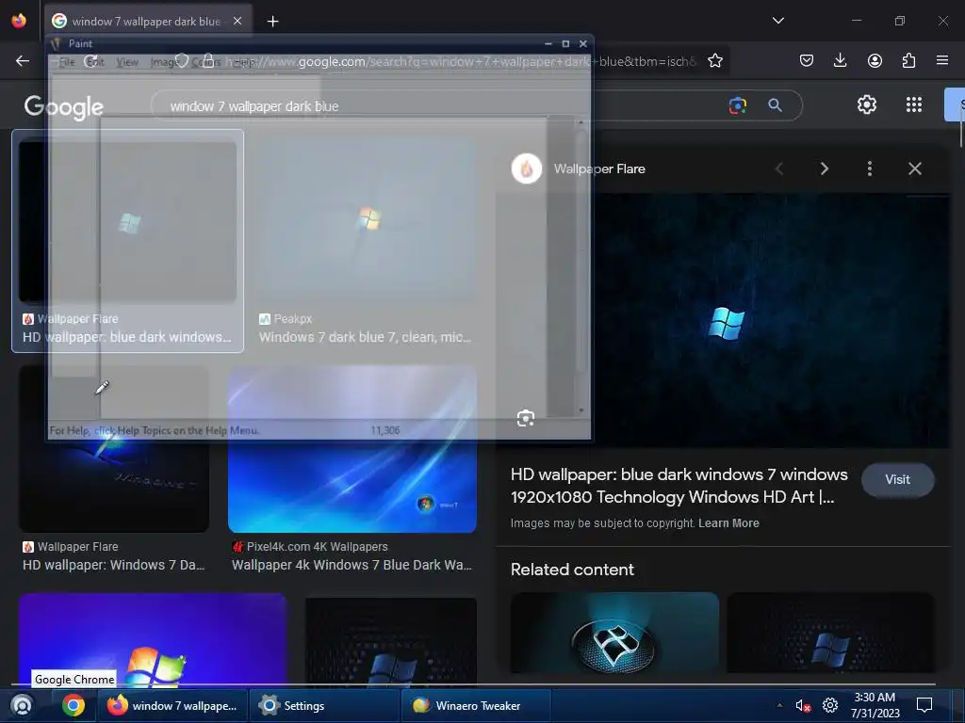Open related content glossy Windows orb thumbnail
The width and height of the screenshot is (965, 723).
[x=614, y=633]
